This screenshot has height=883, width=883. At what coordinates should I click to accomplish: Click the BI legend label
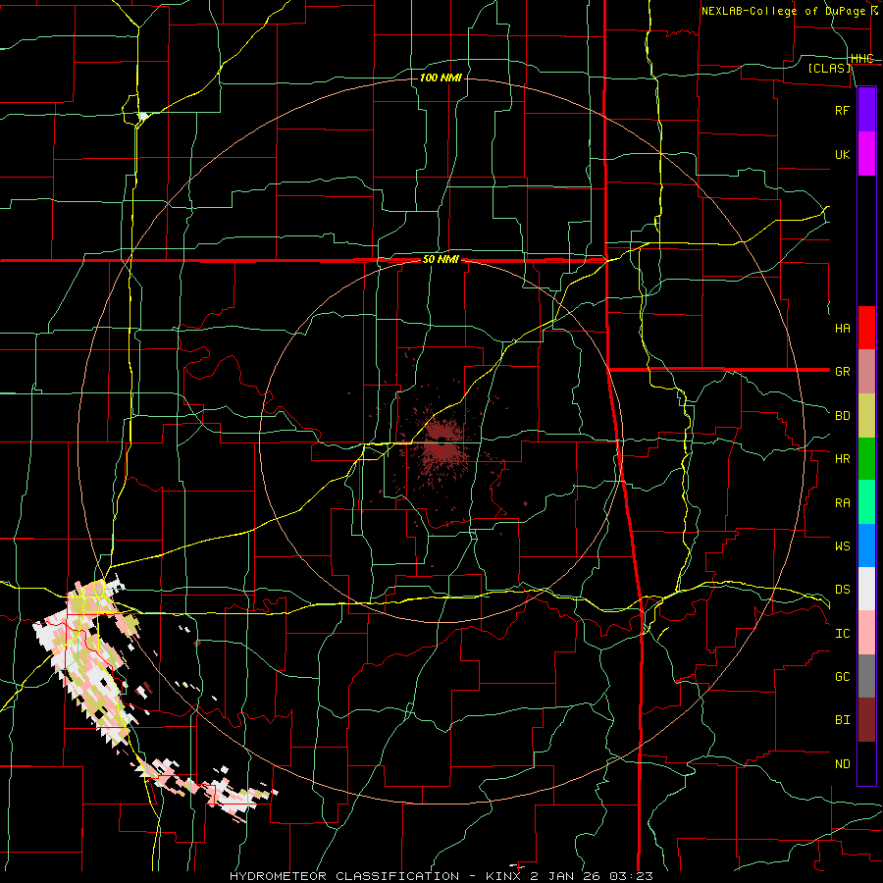click(x=843, y=720)
